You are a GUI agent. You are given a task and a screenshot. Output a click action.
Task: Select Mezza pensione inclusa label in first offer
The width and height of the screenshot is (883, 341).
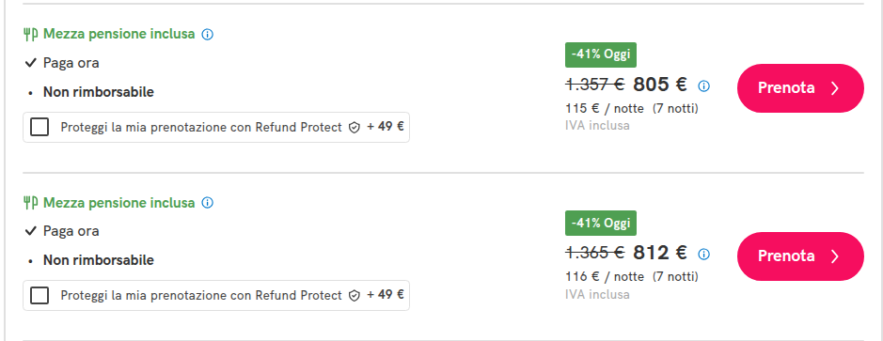tap(118, 35)
